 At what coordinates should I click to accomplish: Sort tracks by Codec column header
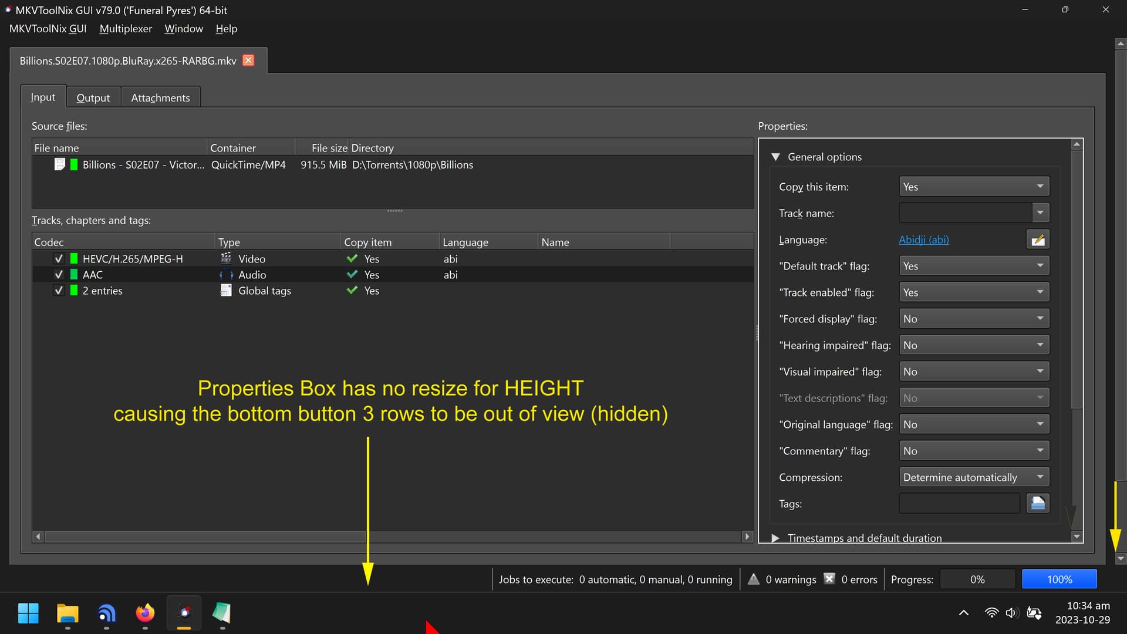123,242
